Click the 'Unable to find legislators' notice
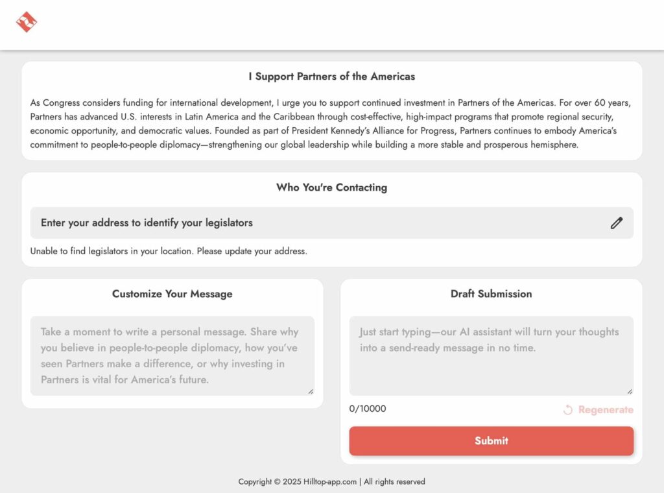The height and width of the screenshot is (493, 664). [x=169, y=251]
